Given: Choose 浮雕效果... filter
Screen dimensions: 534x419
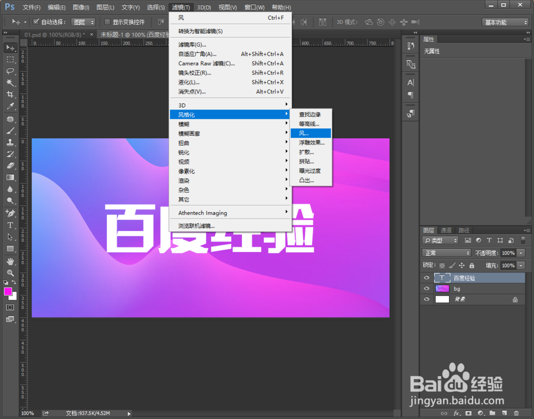Looking at the screenshot, I should 311,143.
